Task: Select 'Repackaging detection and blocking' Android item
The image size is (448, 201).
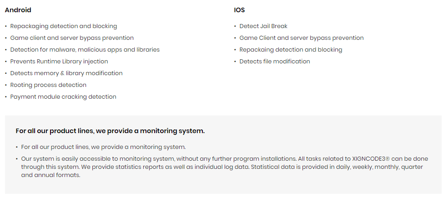Action: click(63, 26)
